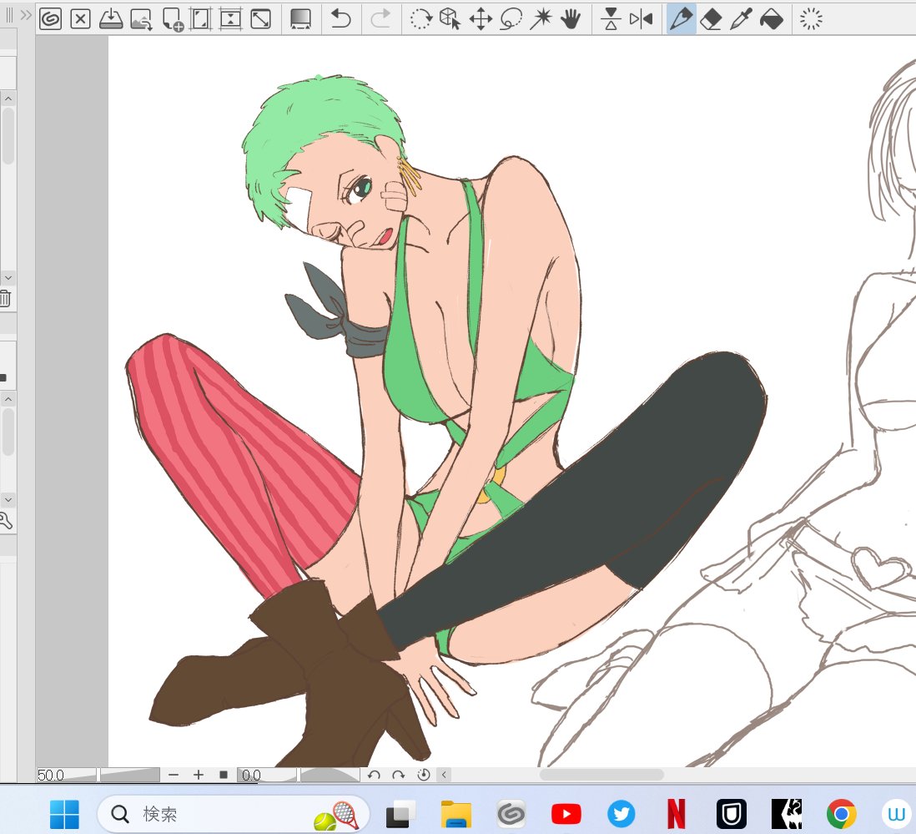This screenshot has height=834, width=916.
Task: Click the Move layer four-arrow tool
Action: (x=481, y=18)
